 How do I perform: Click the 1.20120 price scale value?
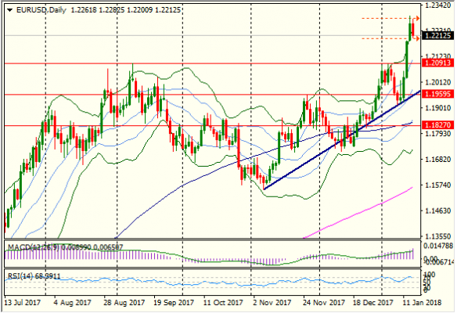pos(438,82)
